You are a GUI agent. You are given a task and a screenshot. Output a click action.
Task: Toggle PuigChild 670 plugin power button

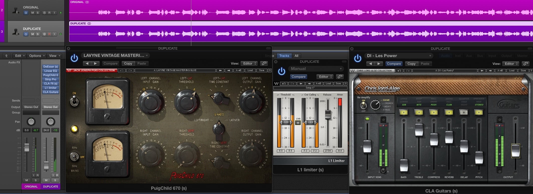(74, 58)
